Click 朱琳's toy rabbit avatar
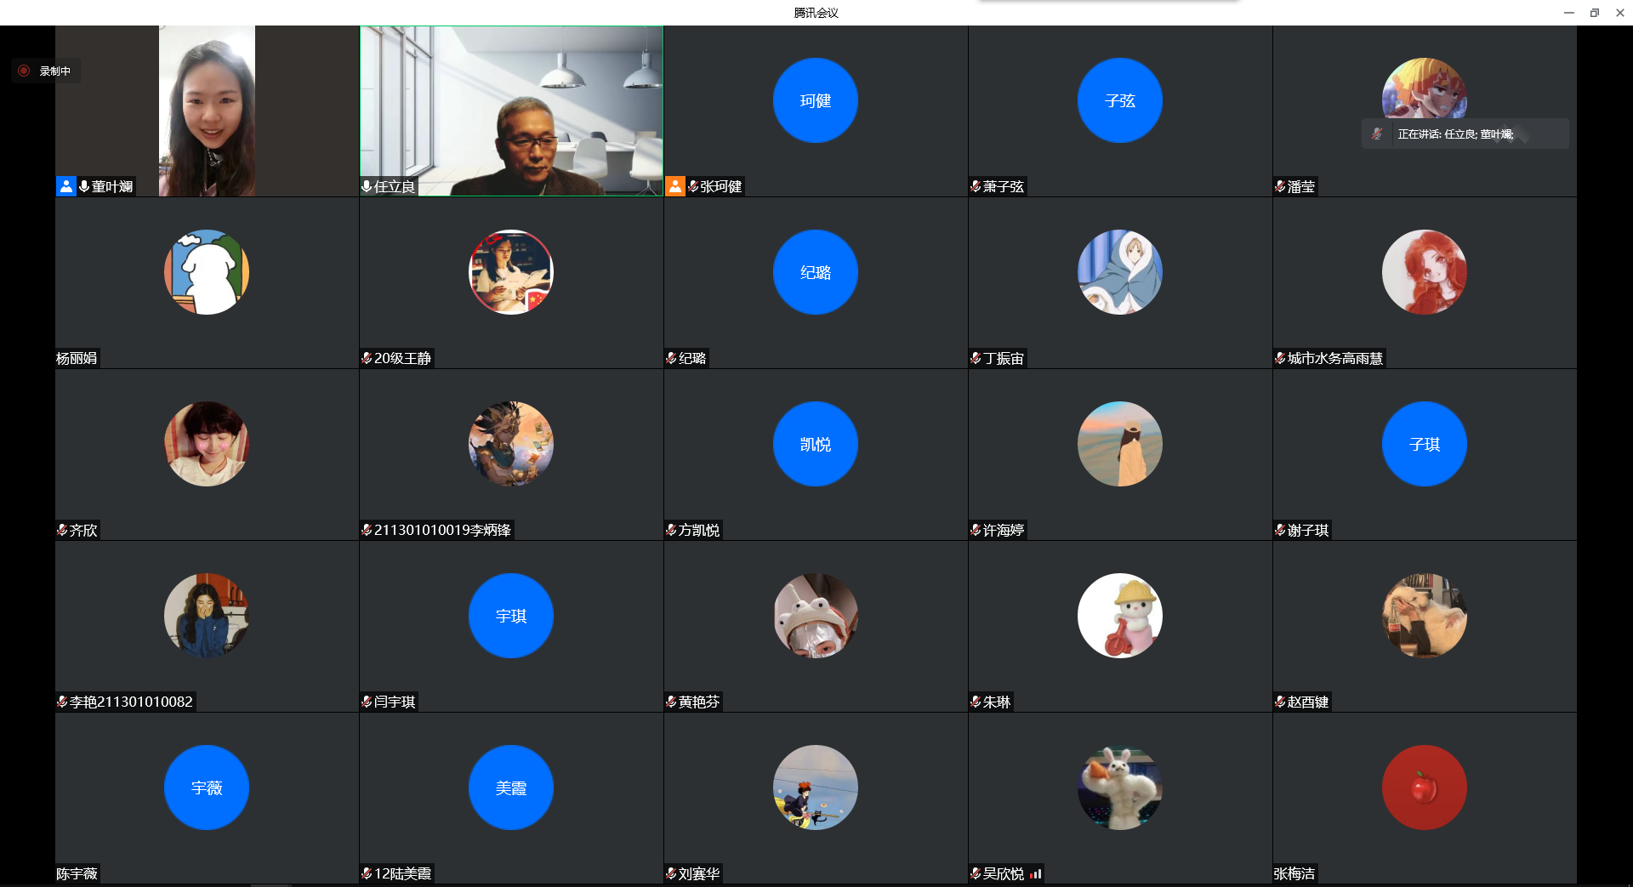Viewport: 1633px width, 887px height. coord(1120,616)
